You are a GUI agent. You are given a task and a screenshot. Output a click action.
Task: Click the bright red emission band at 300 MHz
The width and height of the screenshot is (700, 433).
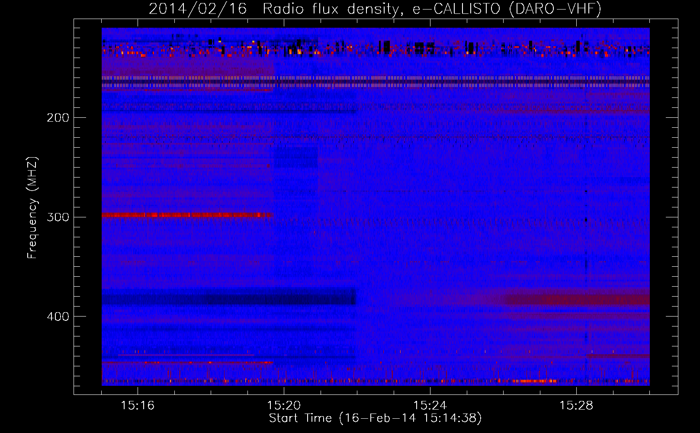point(187,215)
